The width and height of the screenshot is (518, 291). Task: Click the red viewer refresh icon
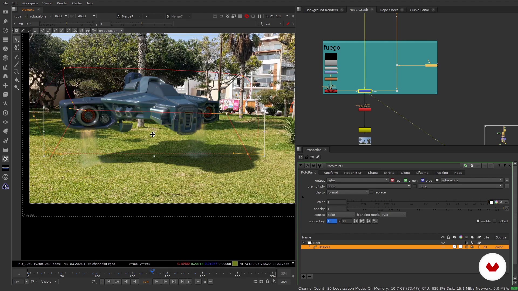click(x=247, y=16)
